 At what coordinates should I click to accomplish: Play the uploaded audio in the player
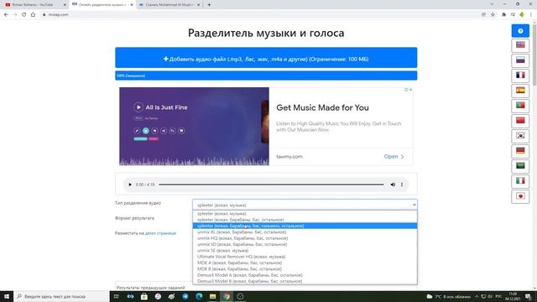[130, 185]
